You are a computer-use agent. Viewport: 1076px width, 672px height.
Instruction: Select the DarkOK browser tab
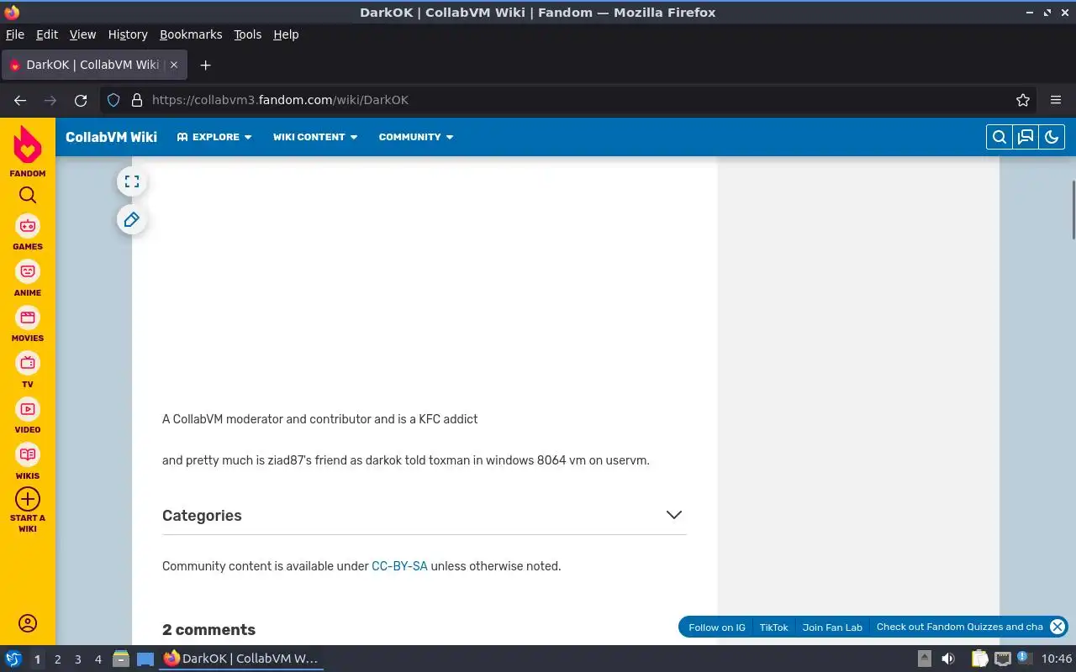[95, 65]
